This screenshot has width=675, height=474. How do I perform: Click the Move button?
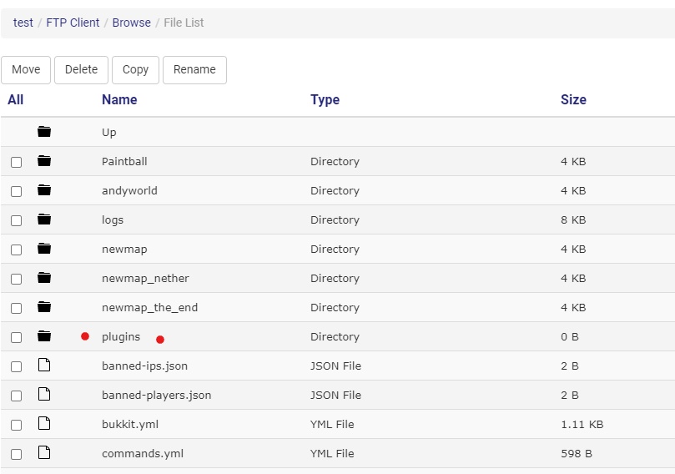click(26, 70)
